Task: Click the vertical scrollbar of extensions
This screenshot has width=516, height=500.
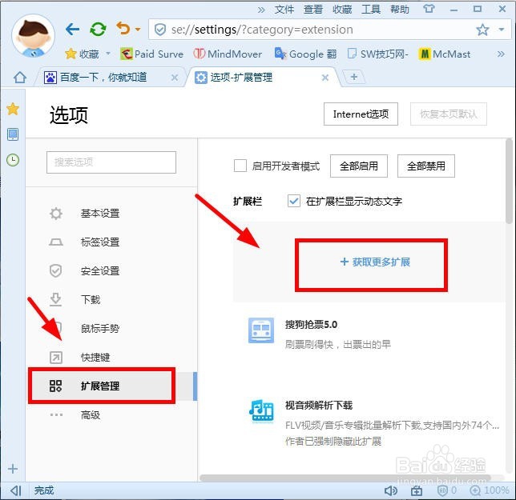Action: pyautogui.click(x=509, y=181)
